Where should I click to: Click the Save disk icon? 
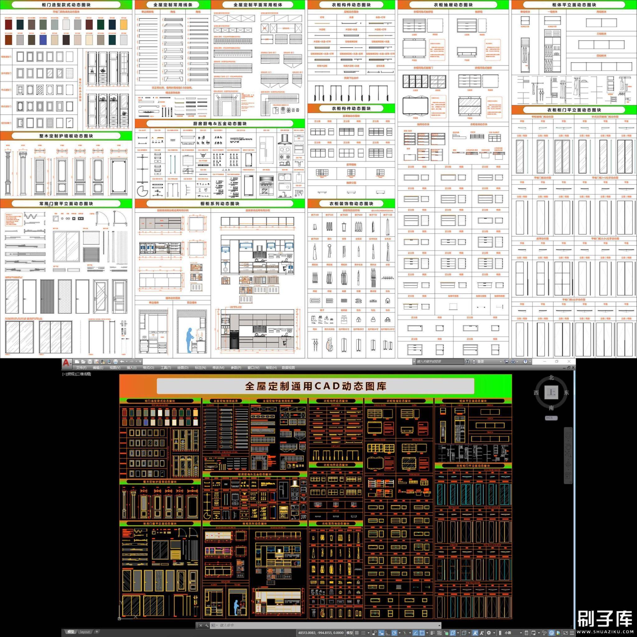(90, 362)
